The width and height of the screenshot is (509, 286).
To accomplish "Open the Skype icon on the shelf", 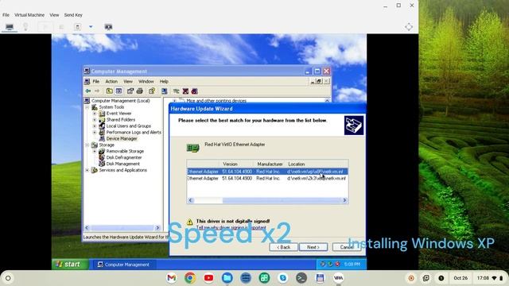I will [283, 278].
